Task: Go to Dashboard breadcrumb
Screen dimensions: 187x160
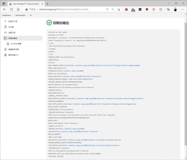Action: click(x=7, y=15)
